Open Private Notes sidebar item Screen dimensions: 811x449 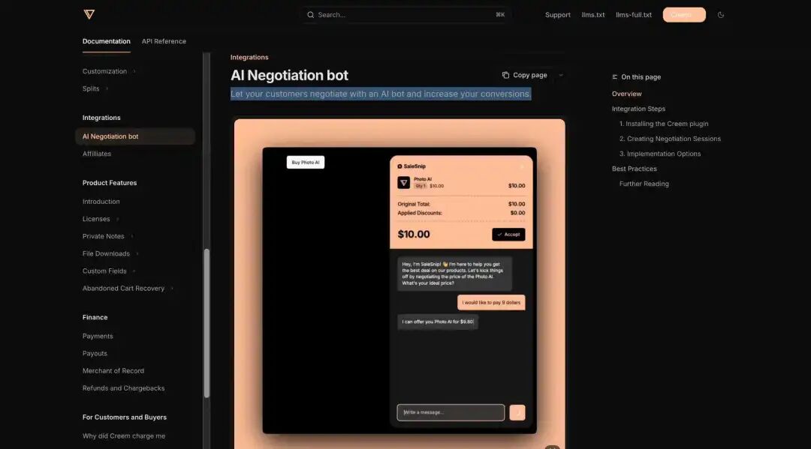tap(104, 236)
